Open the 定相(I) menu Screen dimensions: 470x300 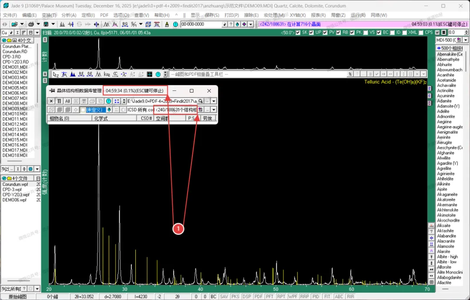[x=88, y=15]
